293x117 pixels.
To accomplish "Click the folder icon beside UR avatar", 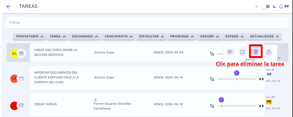I will (x=21, y=78).
